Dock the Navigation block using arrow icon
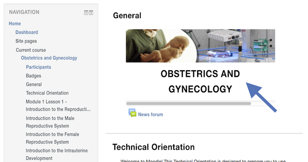This screenshot has height=162, width=308. pyautogui.click(x=91, y=13)
